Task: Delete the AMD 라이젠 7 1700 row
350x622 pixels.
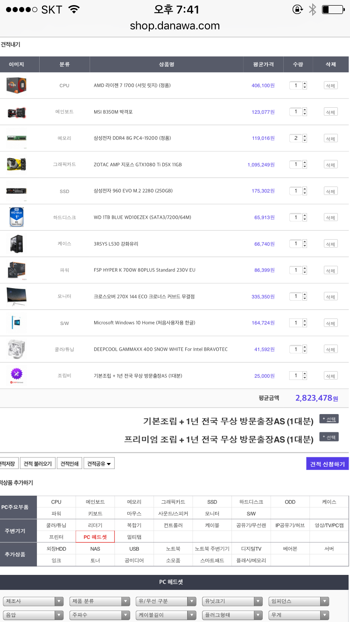Action: click(330, 86)
